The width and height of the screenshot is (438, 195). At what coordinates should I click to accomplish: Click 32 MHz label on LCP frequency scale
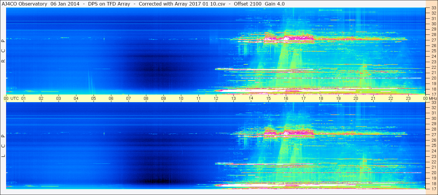point(433,107)
